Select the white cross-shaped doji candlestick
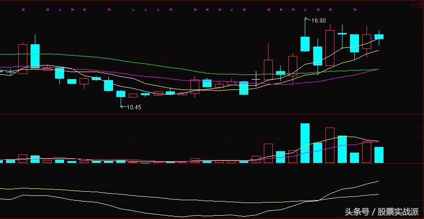Image resolution: width=424 pixels, height=219 pixels. point(256,79)
